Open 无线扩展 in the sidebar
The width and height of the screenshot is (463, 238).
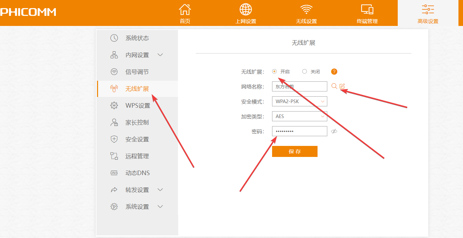click(137, 89)
